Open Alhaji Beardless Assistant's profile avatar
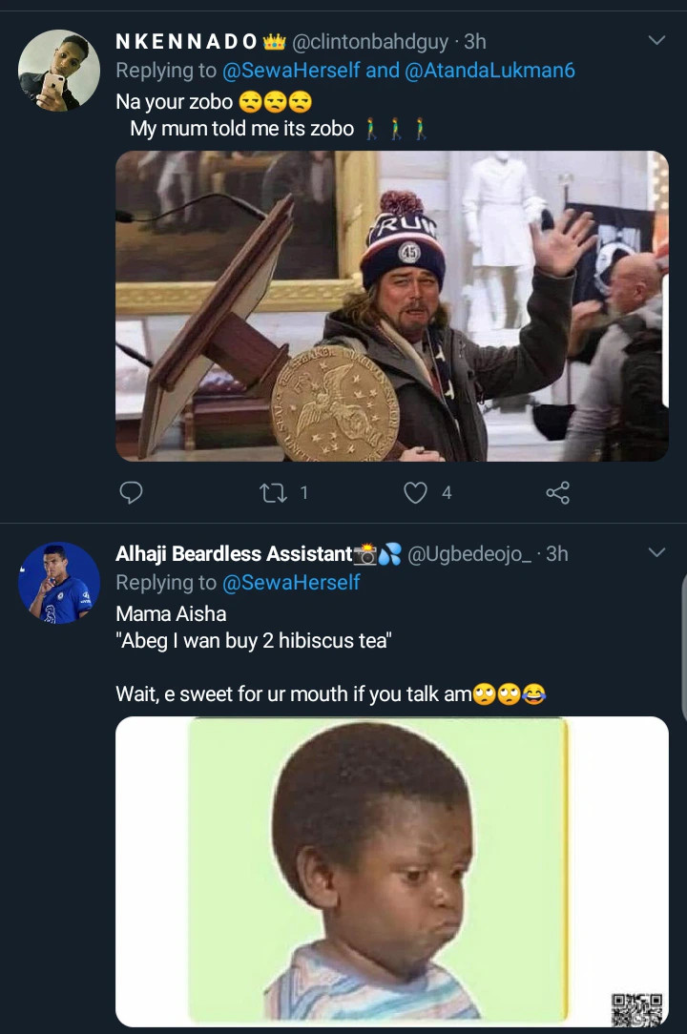 pos(59,583)
